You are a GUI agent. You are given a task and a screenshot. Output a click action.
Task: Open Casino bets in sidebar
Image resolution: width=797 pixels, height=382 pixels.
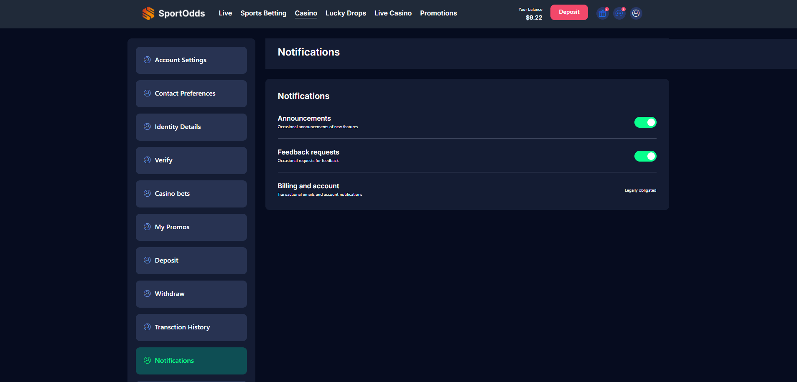click(x=191, y=194)
